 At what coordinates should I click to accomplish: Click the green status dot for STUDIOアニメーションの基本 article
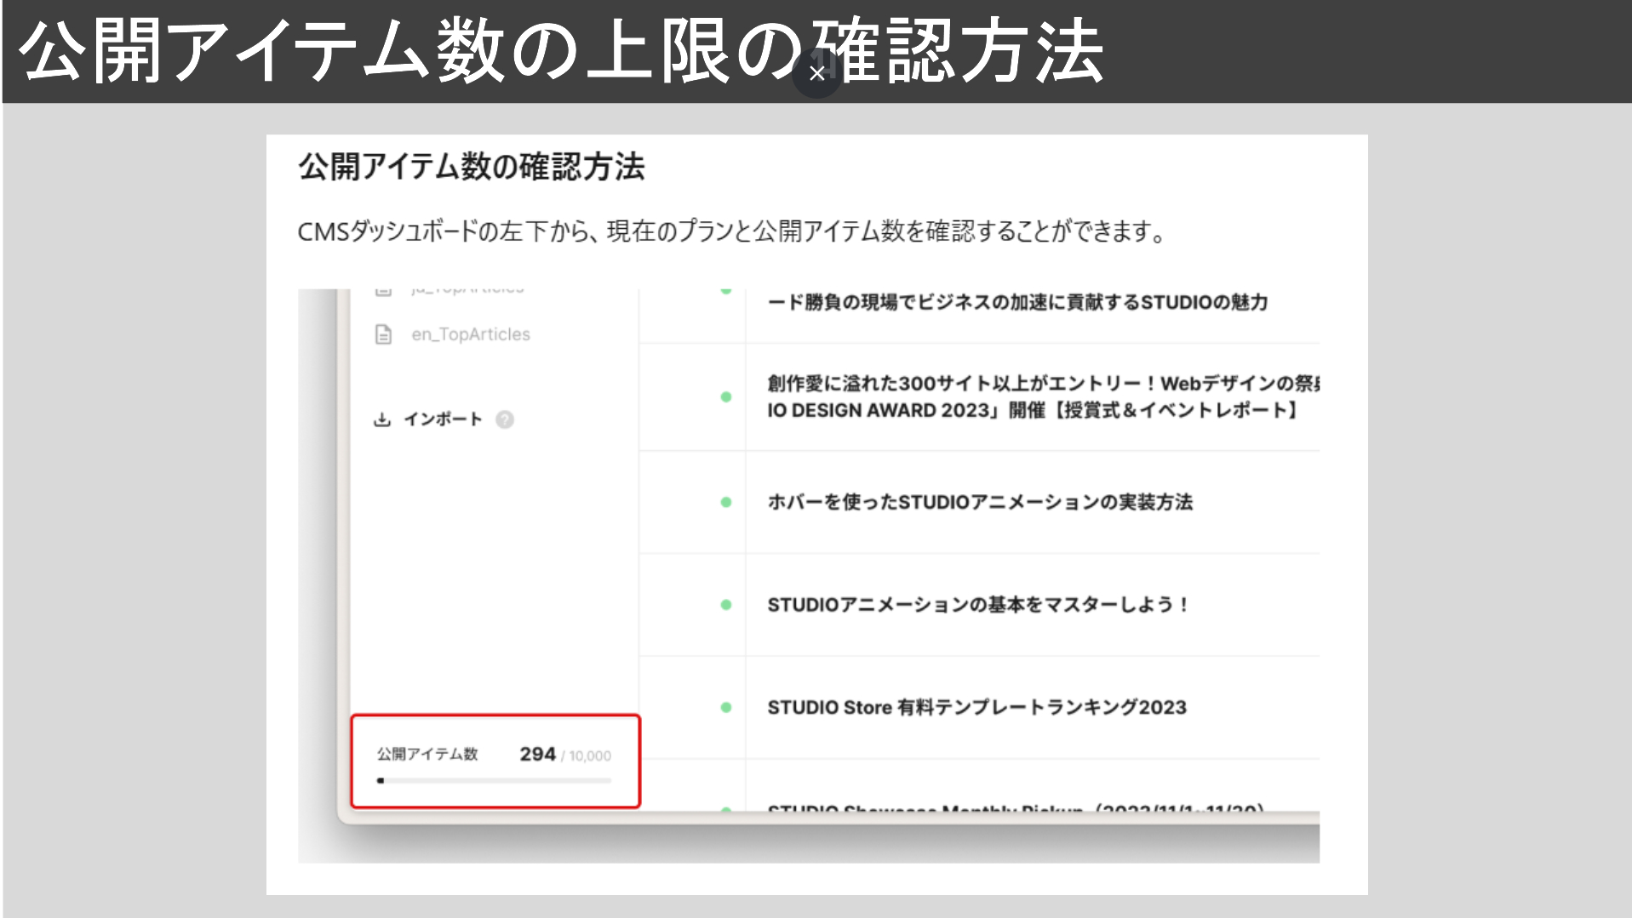tap(726, 605)
